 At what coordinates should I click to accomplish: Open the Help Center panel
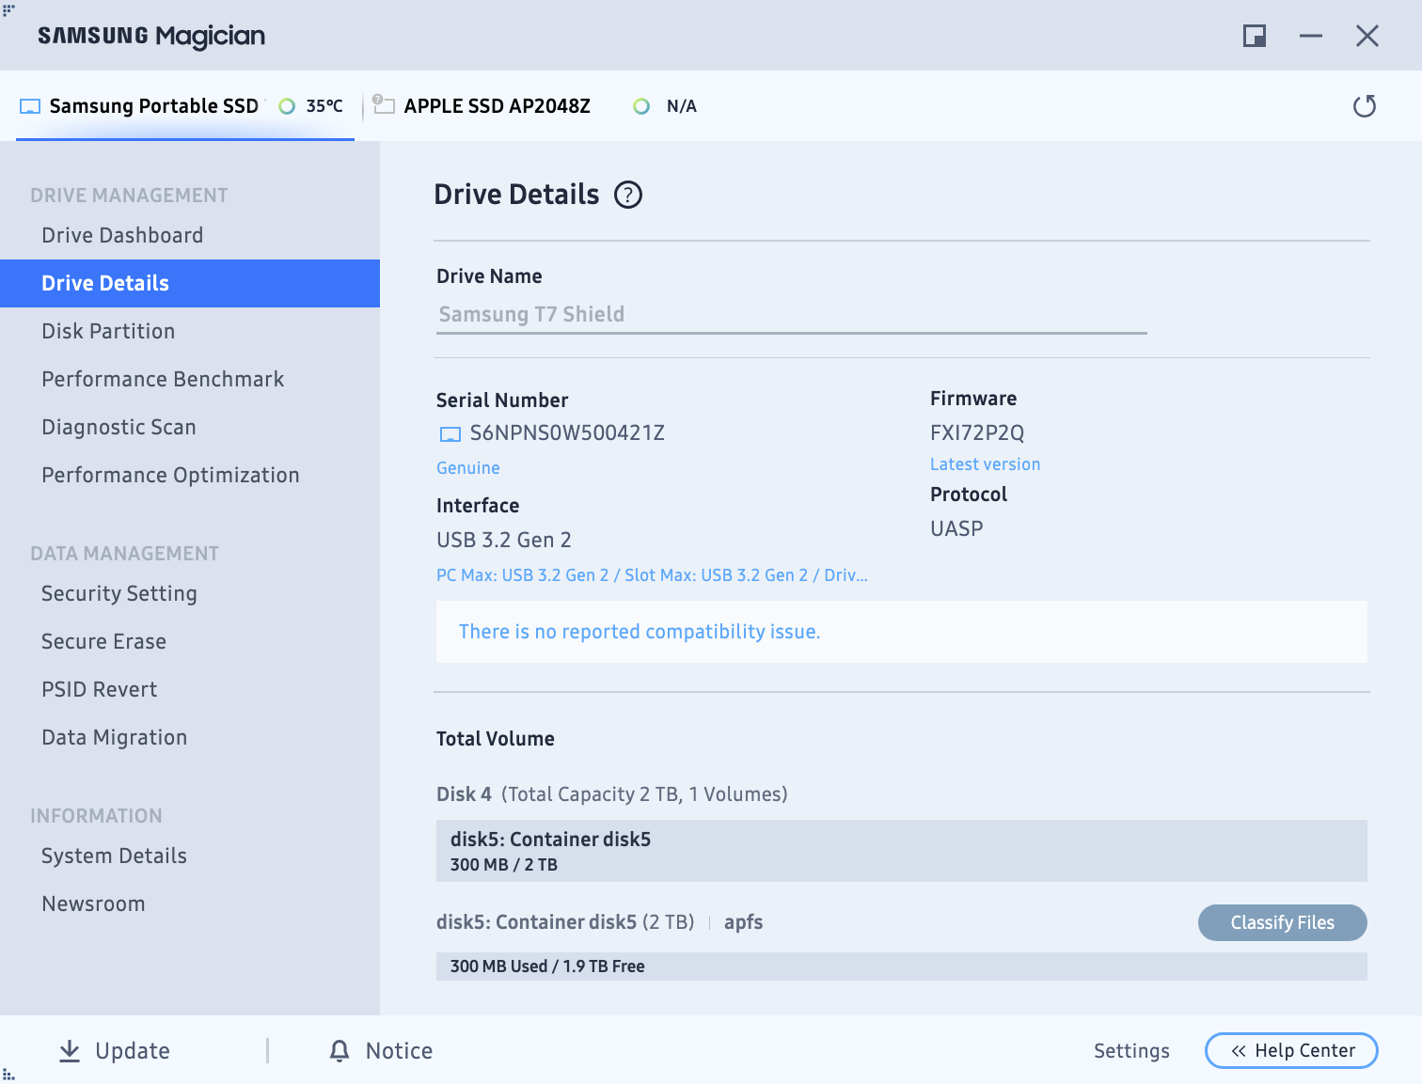pyautogui.click(x=1291, y=1050)
